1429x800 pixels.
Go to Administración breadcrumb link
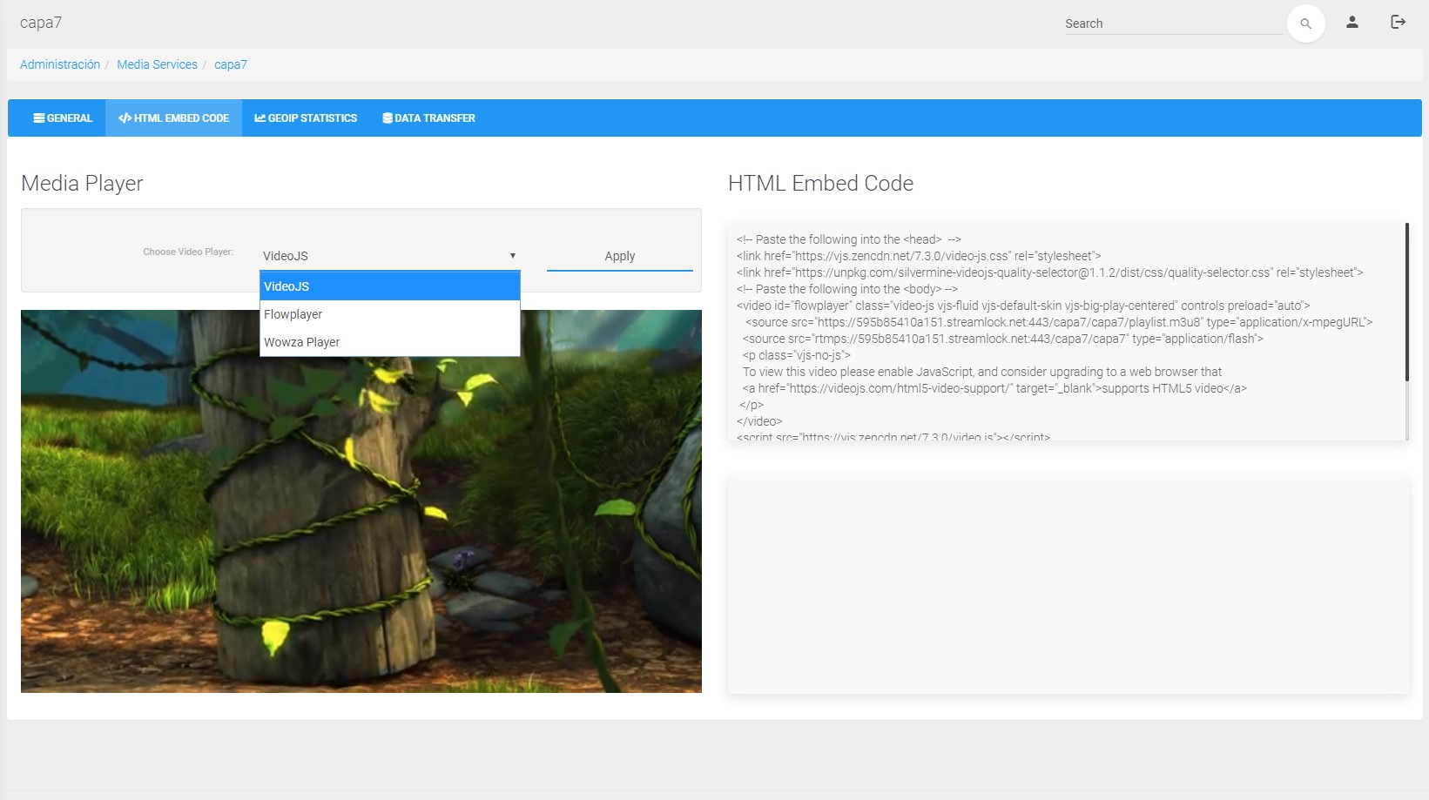[x=60, y=64]
